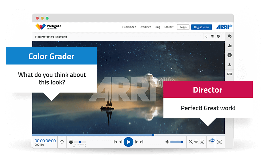This screenshot has height=161, width=266.
Task: Open the statistics bar chart panel
Action: (229, 46)
